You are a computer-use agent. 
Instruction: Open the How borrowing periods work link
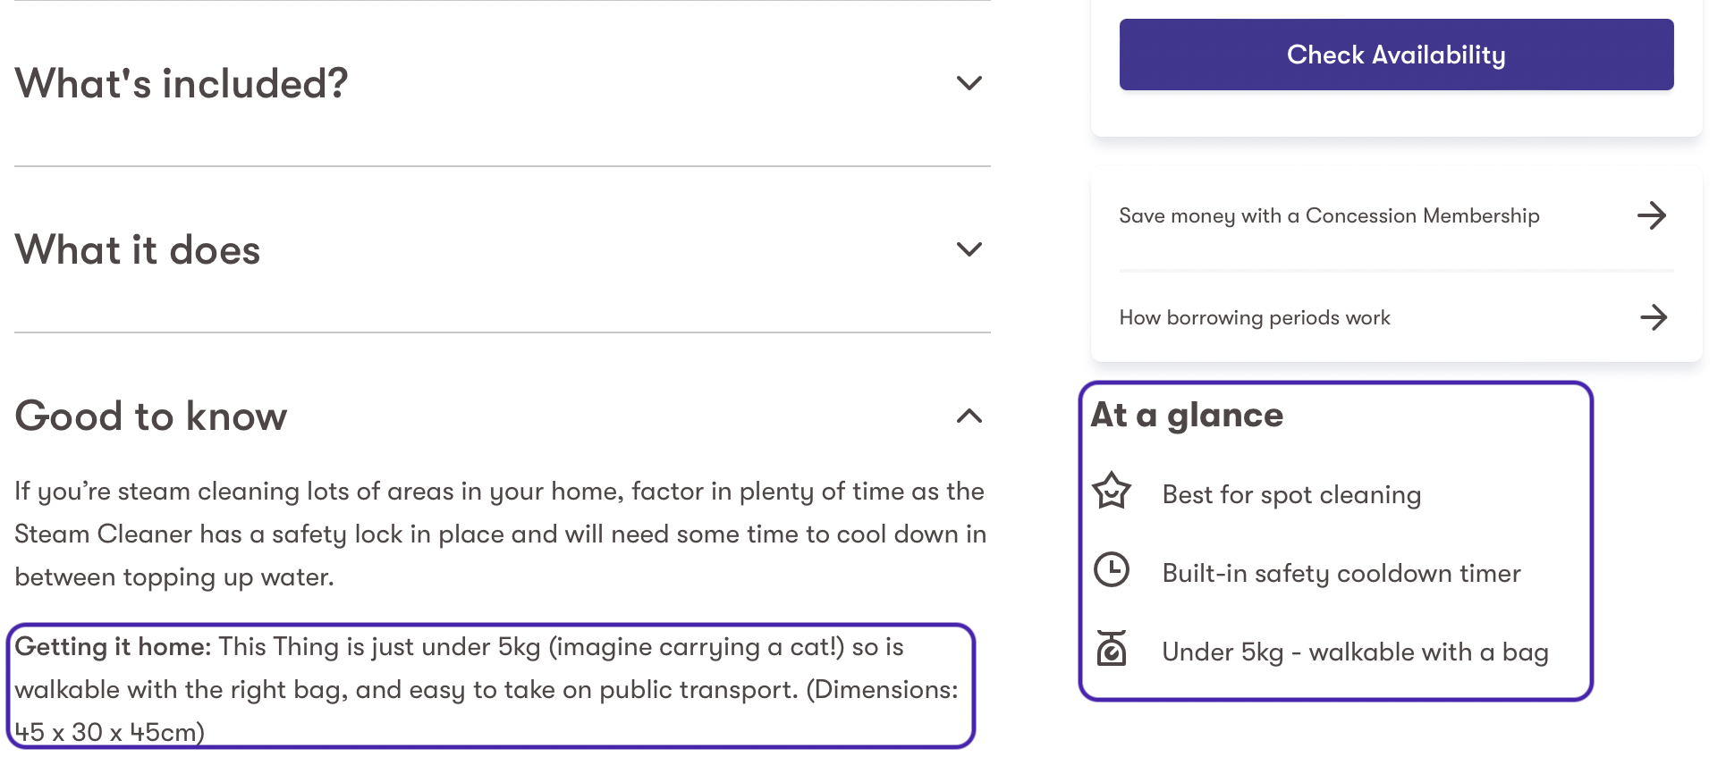coord(1254,318)
